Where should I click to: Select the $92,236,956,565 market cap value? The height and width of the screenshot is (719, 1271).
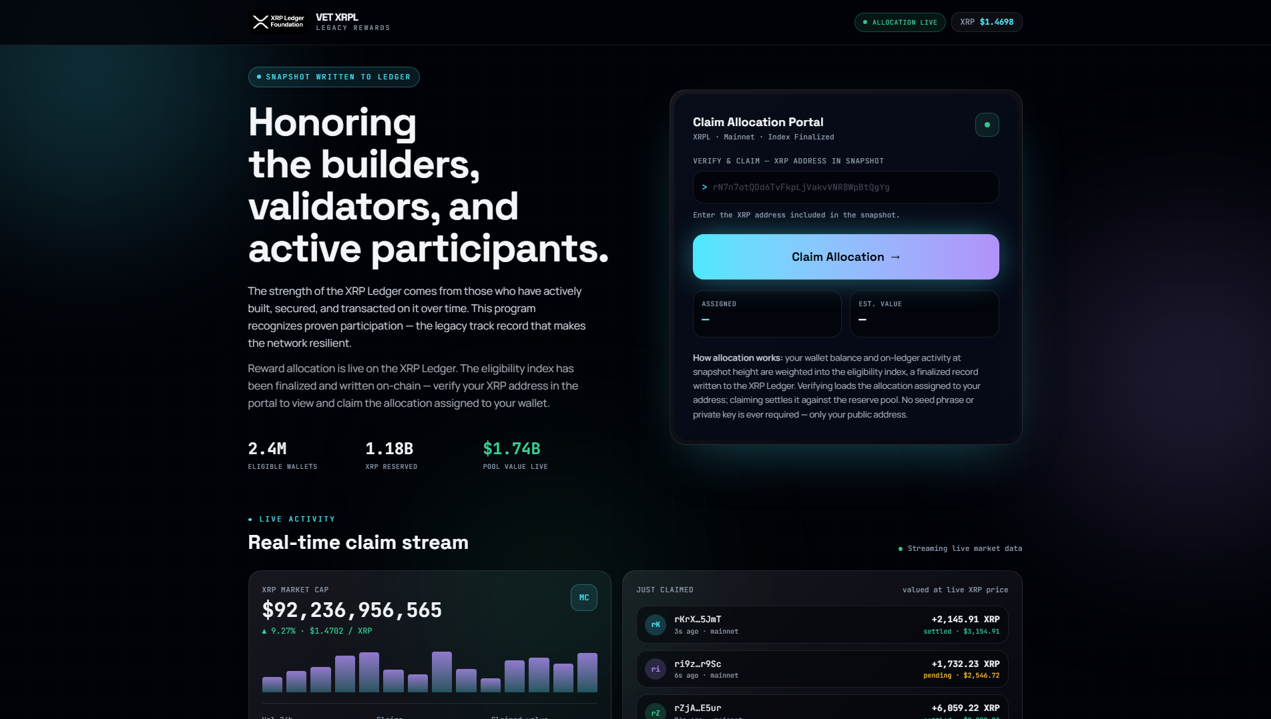352,610
